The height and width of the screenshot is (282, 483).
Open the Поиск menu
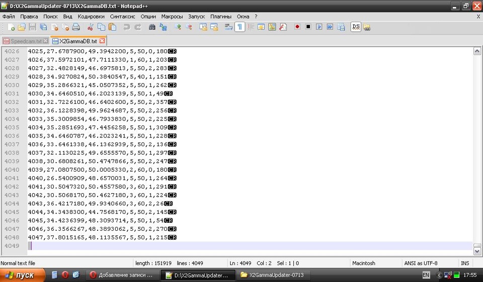(x=50, y=17)
